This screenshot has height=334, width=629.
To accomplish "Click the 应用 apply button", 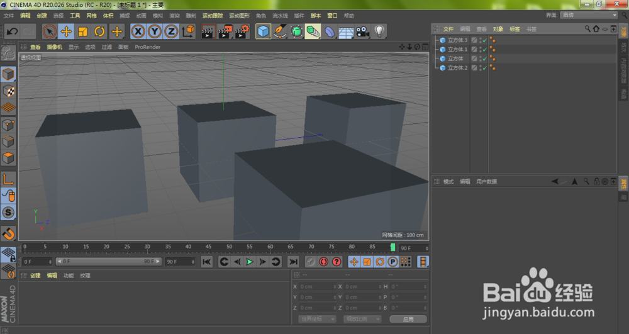I will 408,319.
